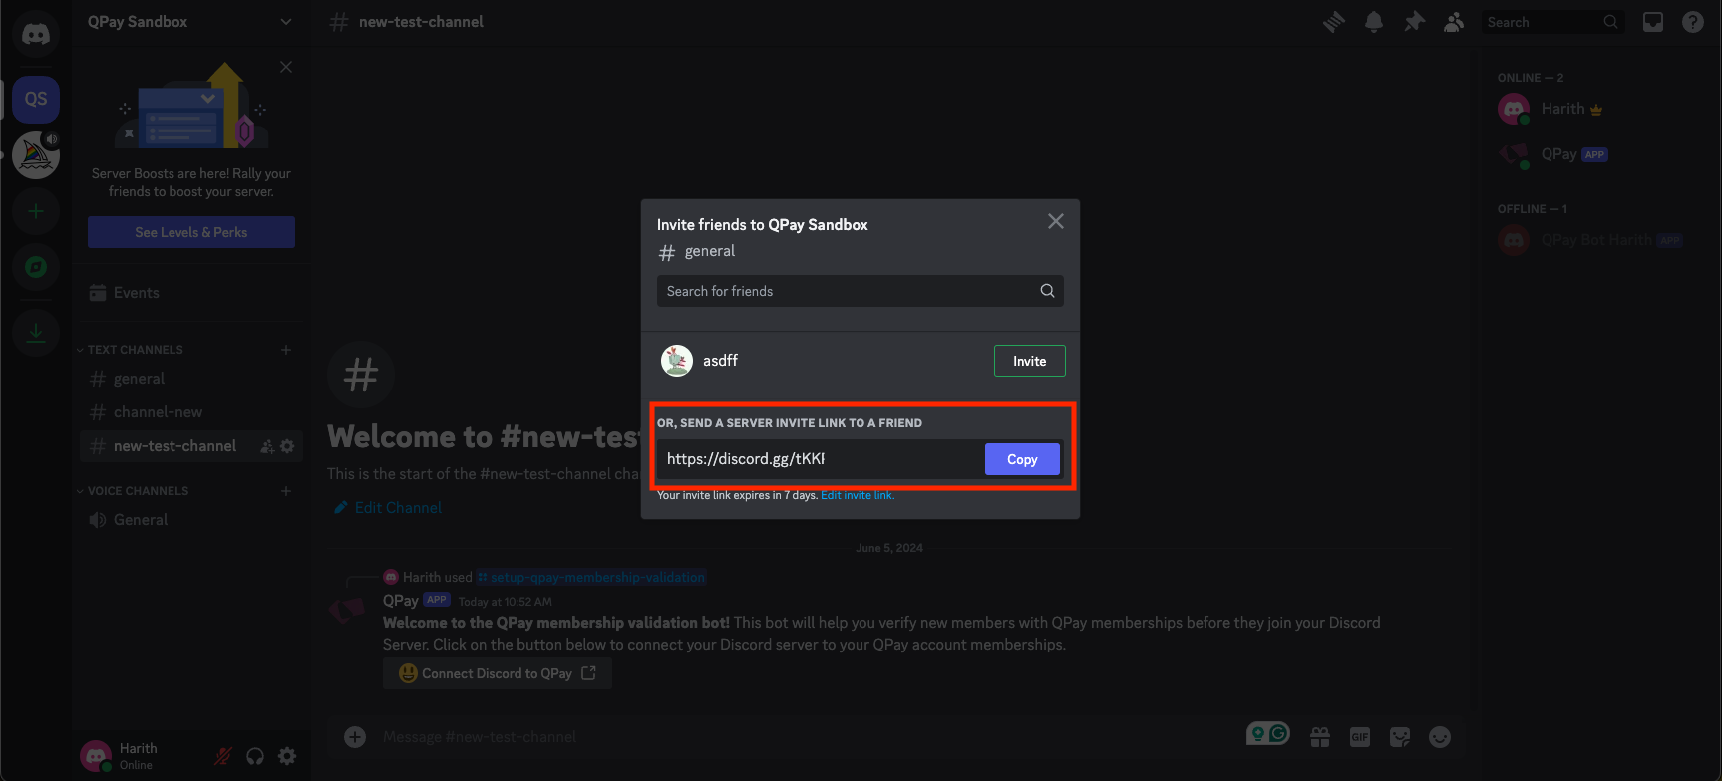Select QPay app in member list
This screenshot has width=1722, height=781.
point(1594,154)
